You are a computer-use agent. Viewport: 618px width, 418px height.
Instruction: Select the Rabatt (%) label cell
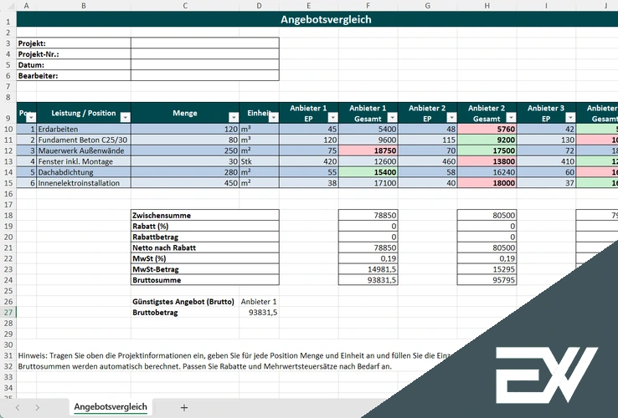tap(205, 226)
